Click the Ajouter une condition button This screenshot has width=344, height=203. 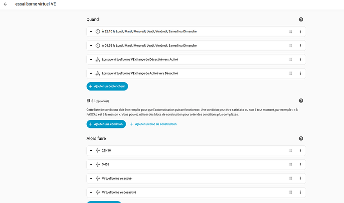pyautogui.click(x=106, y=124)
